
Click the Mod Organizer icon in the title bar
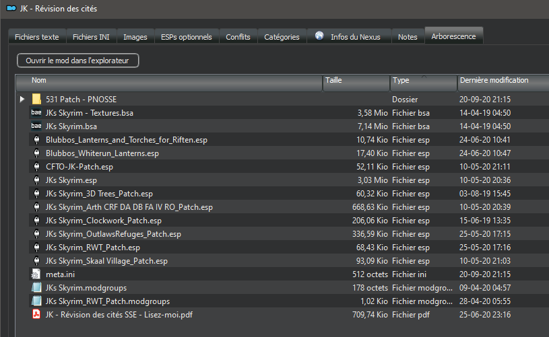pos(11,8)
